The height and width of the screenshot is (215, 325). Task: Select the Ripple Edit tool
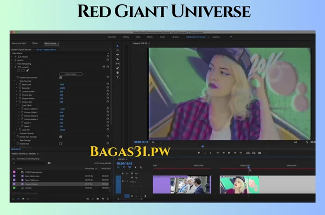coord(118,55)
